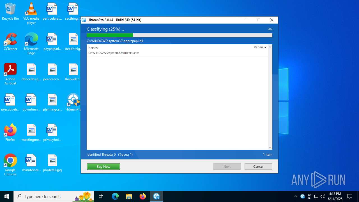Open the notification center
This screenshot has width=359, height=202.
[350, 196]
